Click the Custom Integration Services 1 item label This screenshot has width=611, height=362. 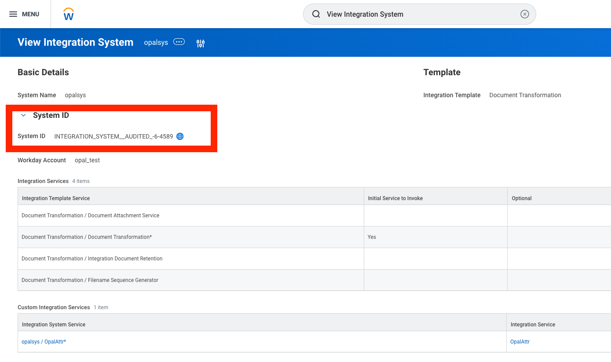pyautogui.click(x=63, y=307)
